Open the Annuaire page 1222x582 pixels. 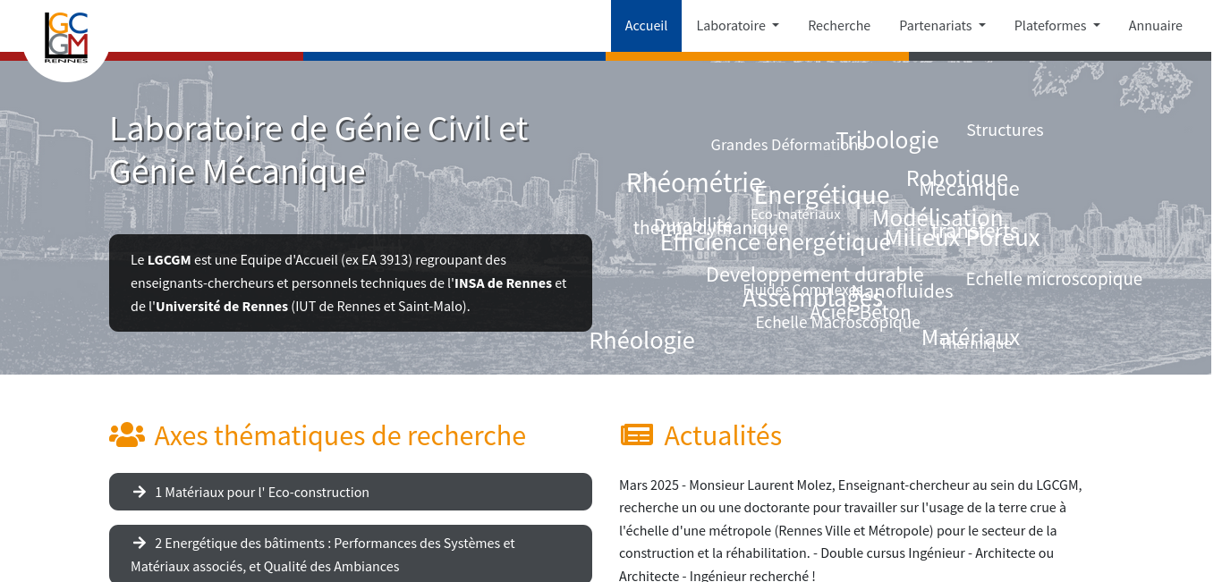(x=1155, y=26)
